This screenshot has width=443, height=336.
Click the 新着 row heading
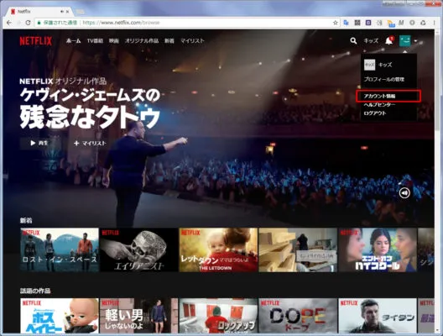26,220
